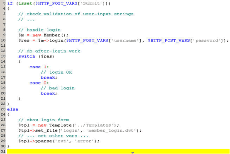Click the '// do after-login work' comment

(x=49, y=51)
